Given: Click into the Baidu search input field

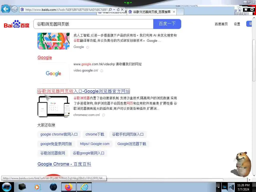Looking at the screenshot, I should click(93, 24).
